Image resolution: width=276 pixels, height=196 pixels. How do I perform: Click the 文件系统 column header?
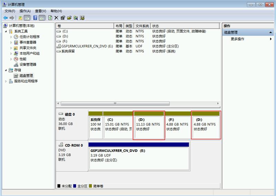pyautogui.click(x=142, y=26)
